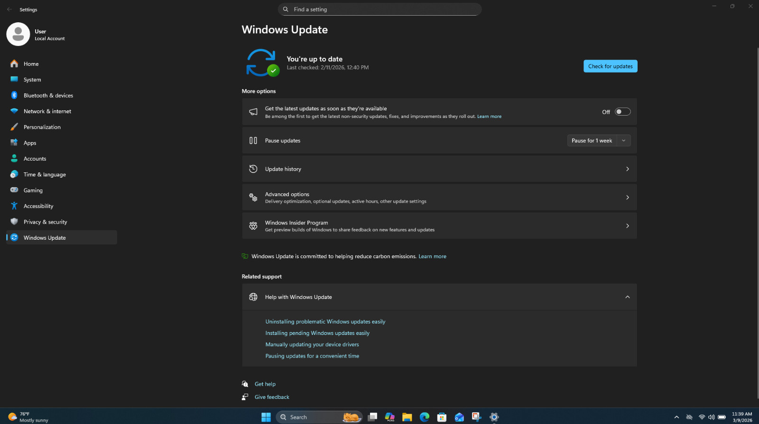The height and width of the screenshot is (424, 759).
Task: Collapse the Help with Windows Update section
Action: coord(628,297)
